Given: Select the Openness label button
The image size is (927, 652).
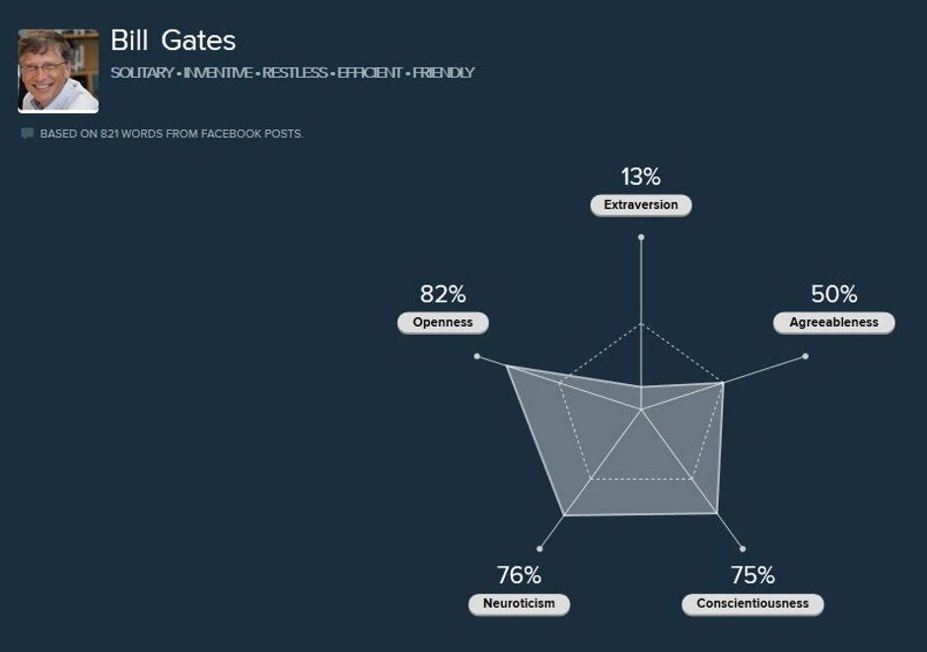Looking at the screenshot, I should (443, 322).
